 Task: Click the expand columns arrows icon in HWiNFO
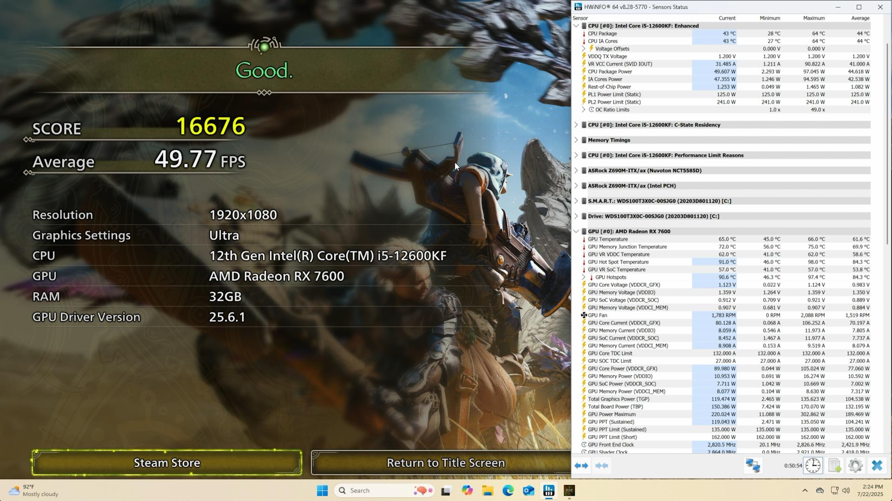coord(581,465)
